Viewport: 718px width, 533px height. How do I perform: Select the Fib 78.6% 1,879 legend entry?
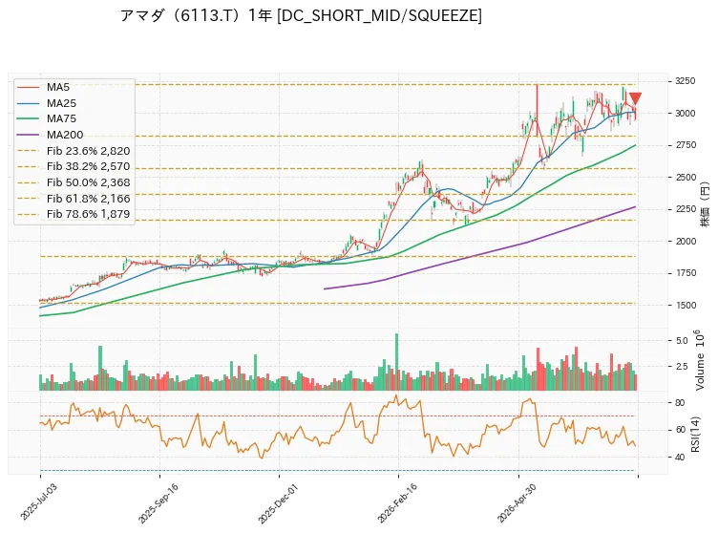74,214
